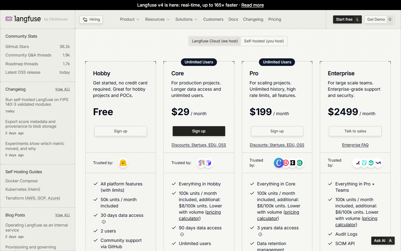This screenshot has width=401, height=251.
Task: Open Community Q&A threads in the sidebar
Action: pyautogui.click(x=38, y=55)
